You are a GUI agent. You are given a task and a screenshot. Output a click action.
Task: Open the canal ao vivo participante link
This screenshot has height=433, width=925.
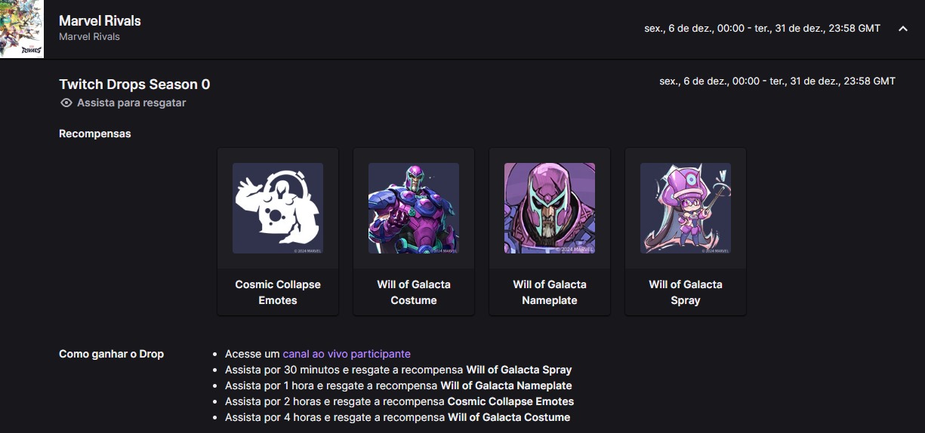click(x=347, y=354)
